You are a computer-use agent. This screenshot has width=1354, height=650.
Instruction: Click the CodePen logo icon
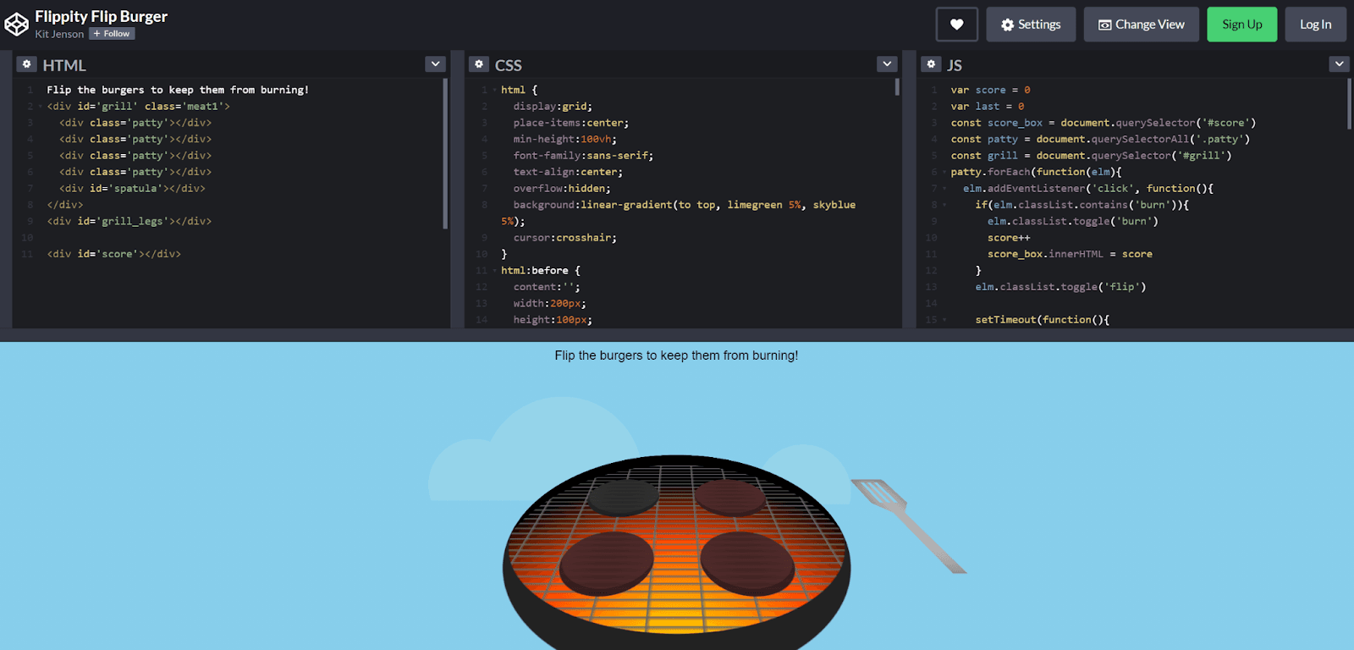pos(16,25)
